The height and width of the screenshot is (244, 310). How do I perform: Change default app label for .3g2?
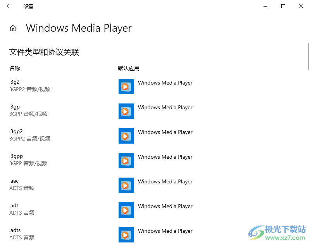[165, 83]
